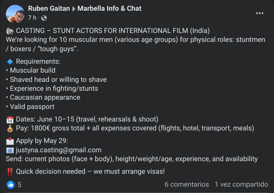Screen dimensions: 274x193
Task: Click the arrow icon between author and group
Action: (74, 9)
